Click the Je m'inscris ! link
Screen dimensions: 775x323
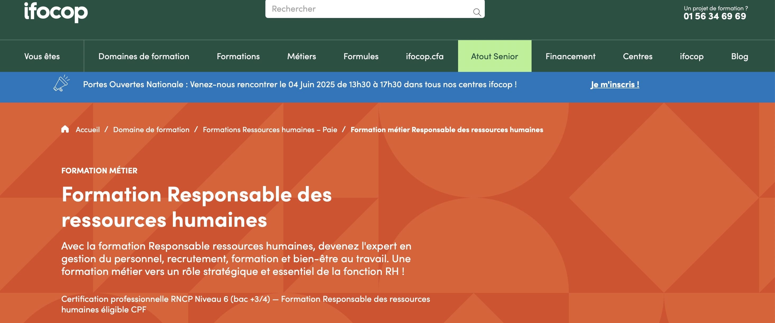point(615,84)
